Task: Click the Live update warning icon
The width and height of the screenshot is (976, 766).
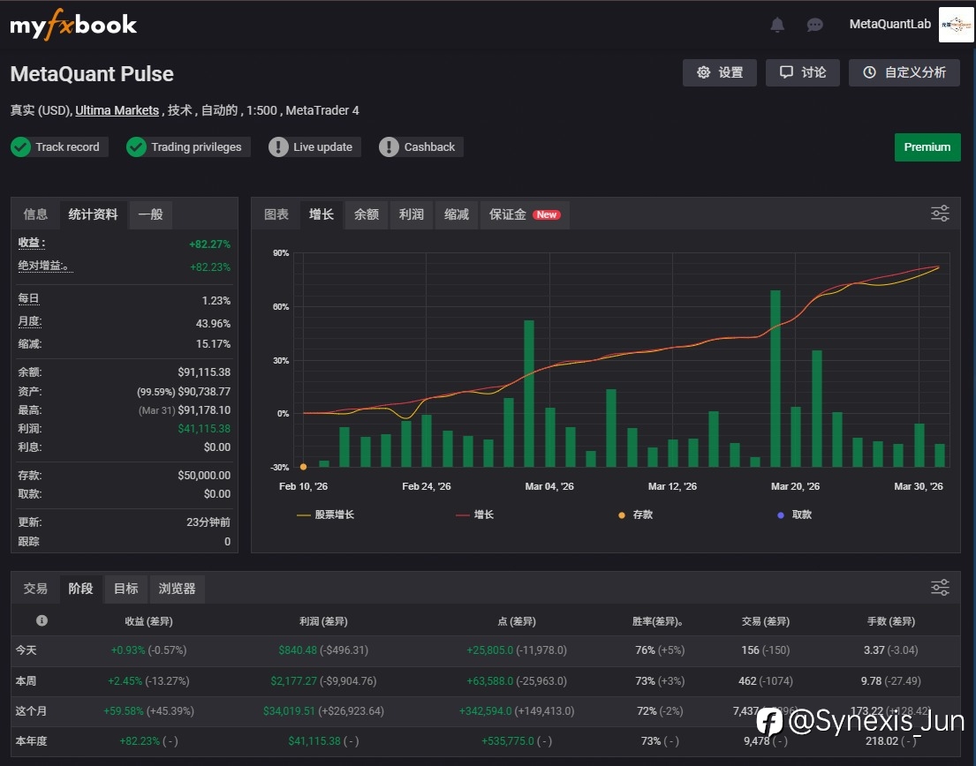Action: pos(278,147)
